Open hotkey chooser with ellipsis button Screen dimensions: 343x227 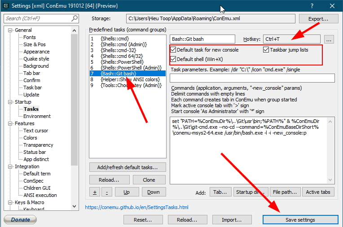(329, 39)
